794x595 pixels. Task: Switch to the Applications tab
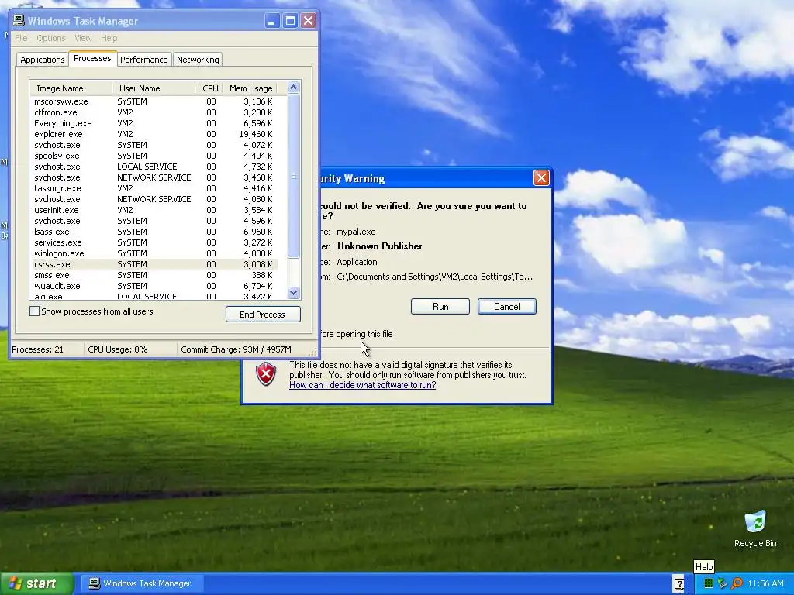pos(43,59)
